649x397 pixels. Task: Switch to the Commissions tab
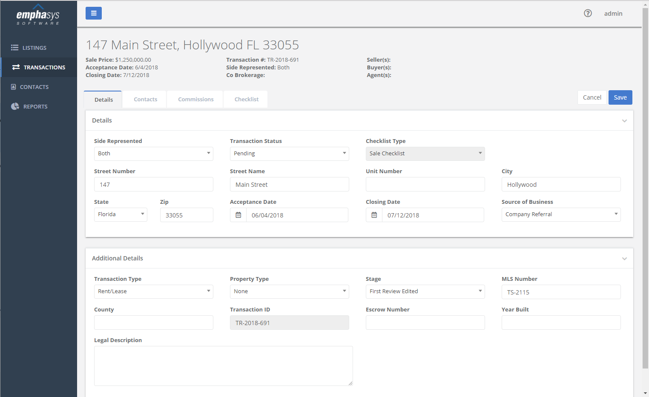195,99
